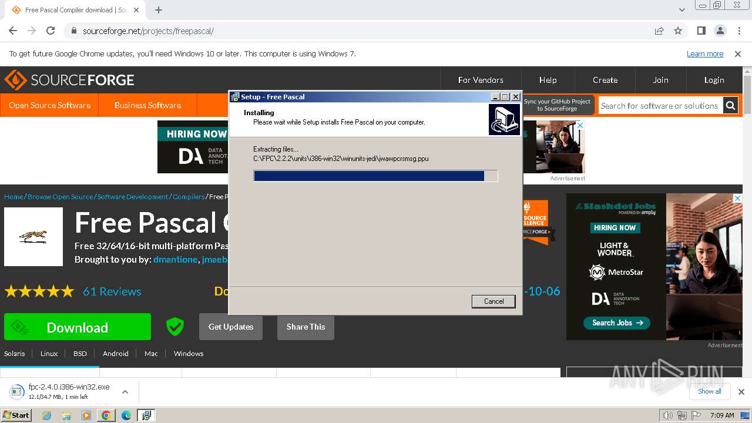
Task: Share this page via the address bar icon
Action: 659,31
